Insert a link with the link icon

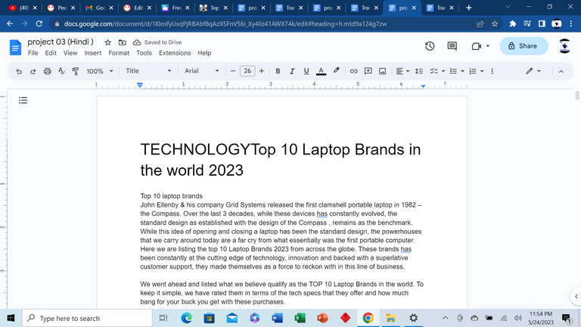coord(353,71)
